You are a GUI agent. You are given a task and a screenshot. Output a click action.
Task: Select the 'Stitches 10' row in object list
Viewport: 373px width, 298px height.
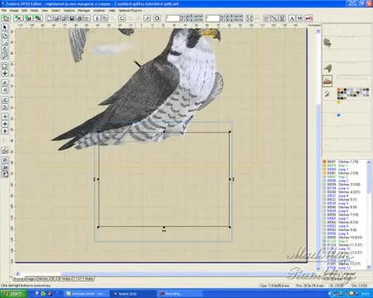(x=345, y=238)
